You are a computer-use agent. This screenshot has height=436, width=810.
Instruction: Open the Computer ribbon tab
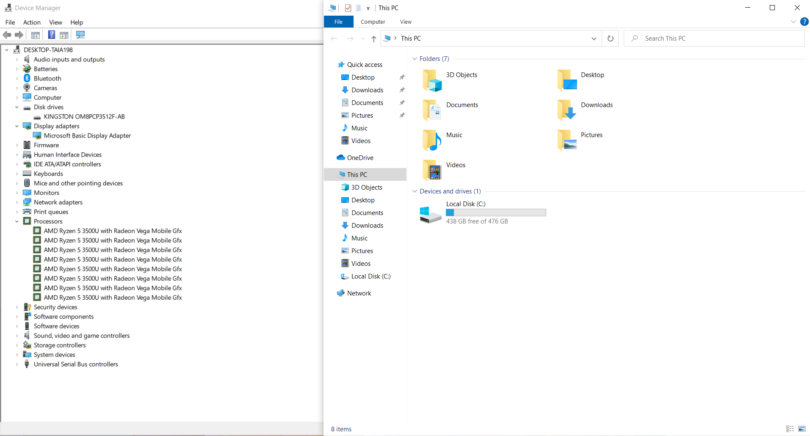373,22
